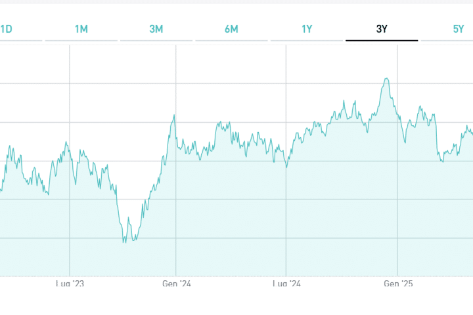Click the line's spike just before Gen '24
Viewport: 473px width, 315px height.
pos(173,116)
